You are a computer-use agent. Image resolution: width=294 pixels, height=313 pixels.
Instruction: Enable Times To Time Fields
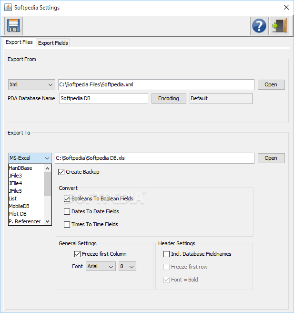(x=67, y=224)
